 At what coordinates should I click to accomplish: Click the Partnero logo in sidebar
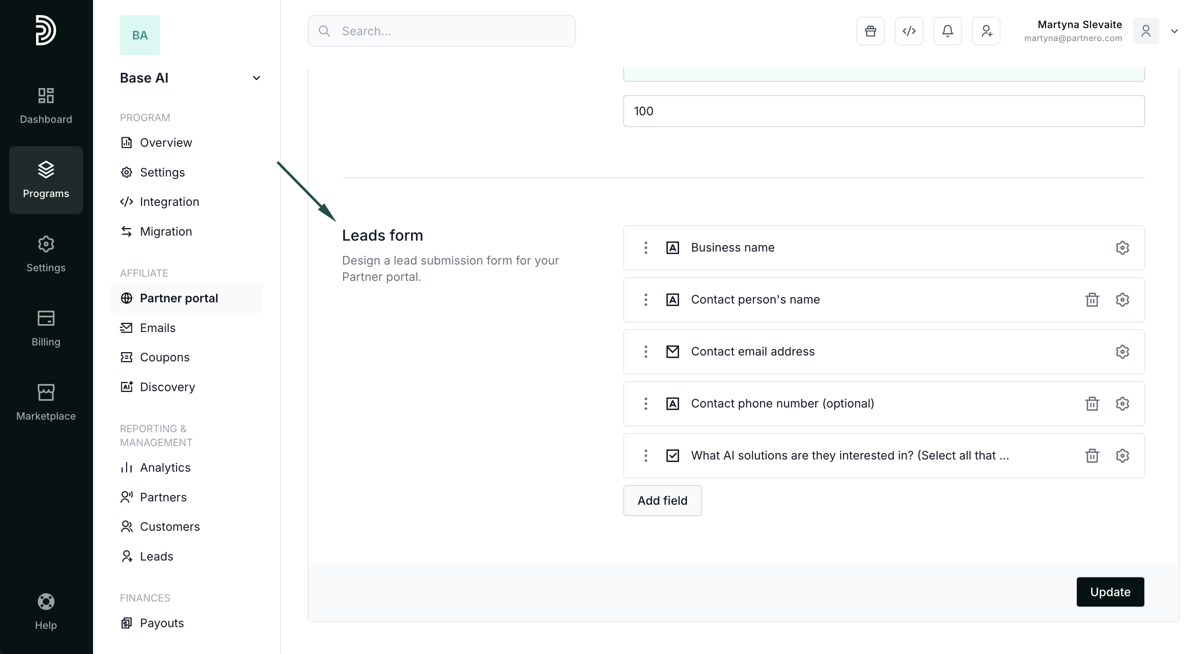46,30
